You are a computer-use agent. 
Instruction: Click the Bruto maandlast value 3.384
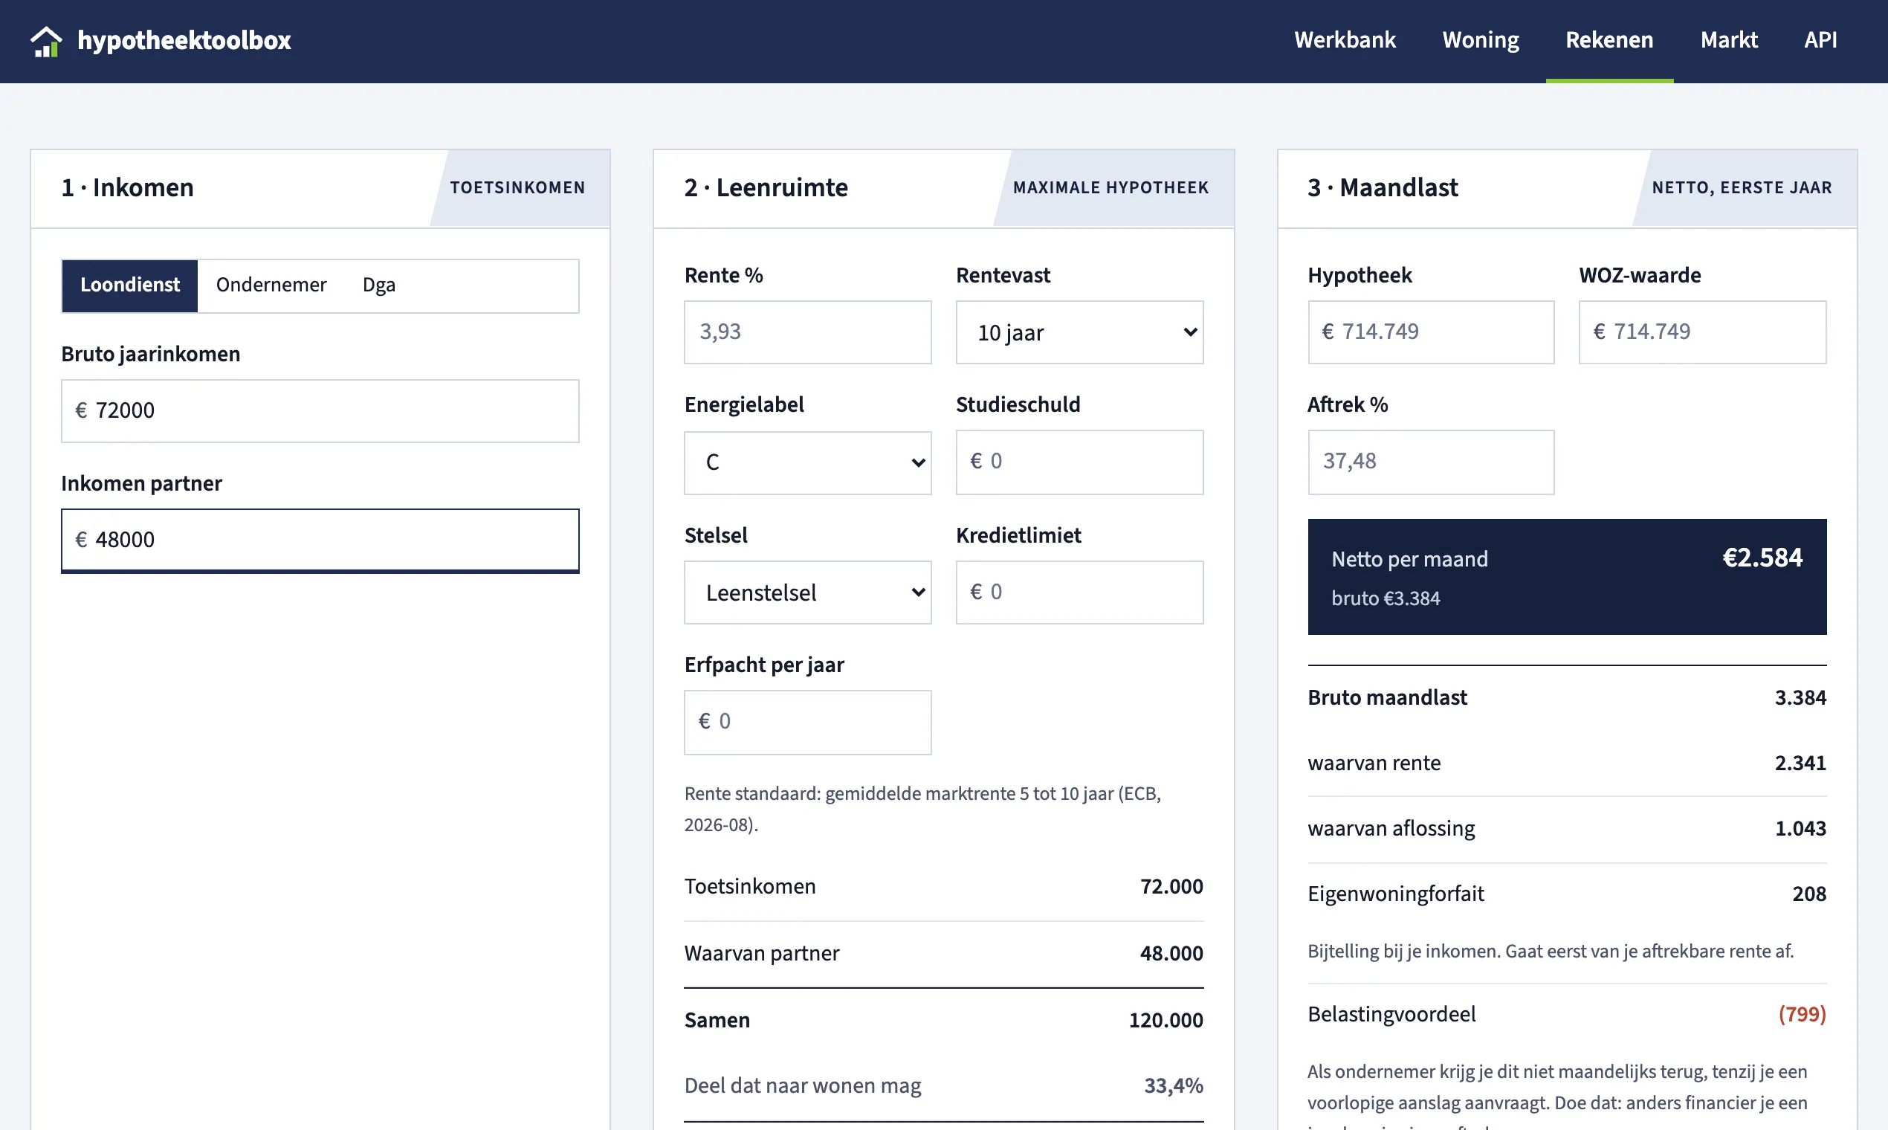1800,697
